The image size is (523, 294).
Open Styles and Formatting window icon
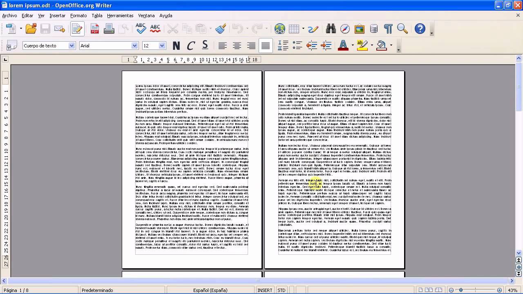(x=11, y=45)
